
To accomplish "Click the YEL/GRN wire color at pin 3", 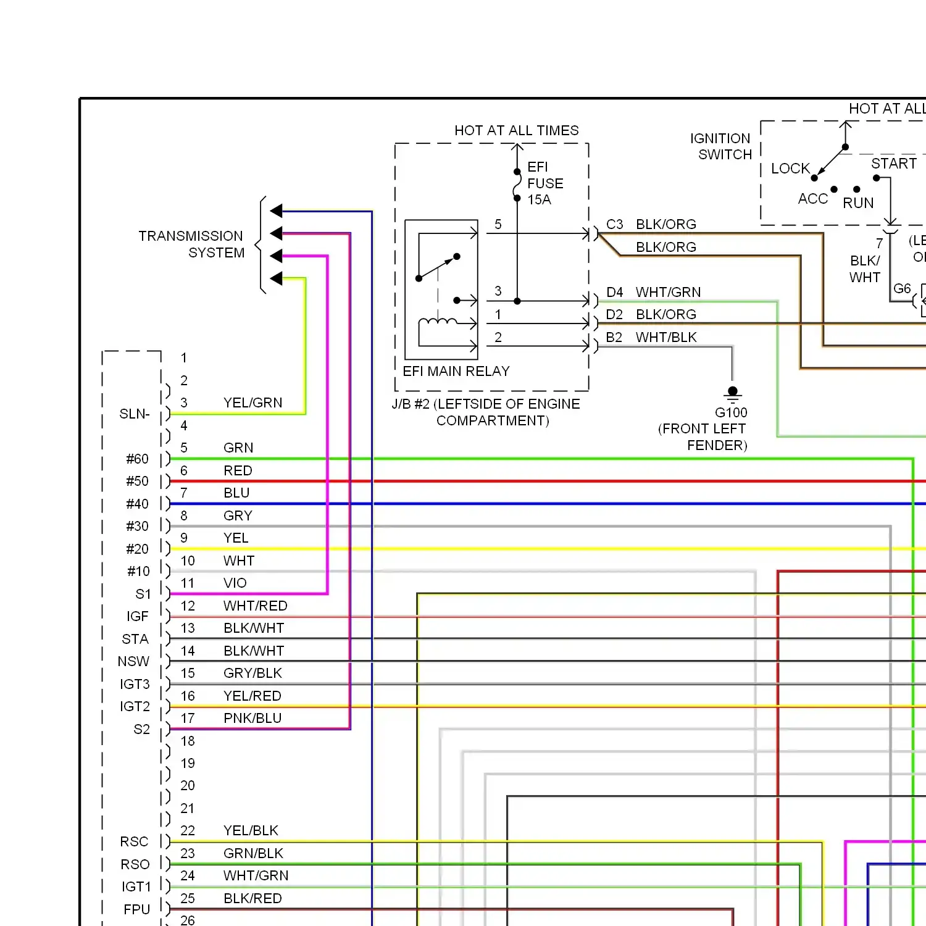I will click(x=252, y=403).
